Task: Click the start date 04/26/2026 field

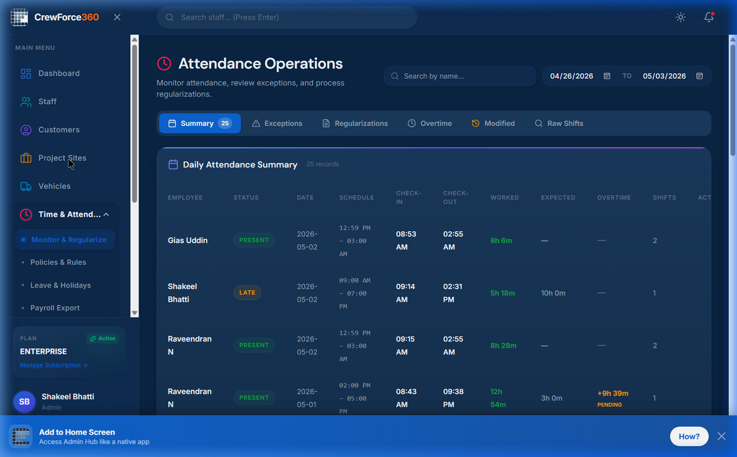Action: point(571,76)
